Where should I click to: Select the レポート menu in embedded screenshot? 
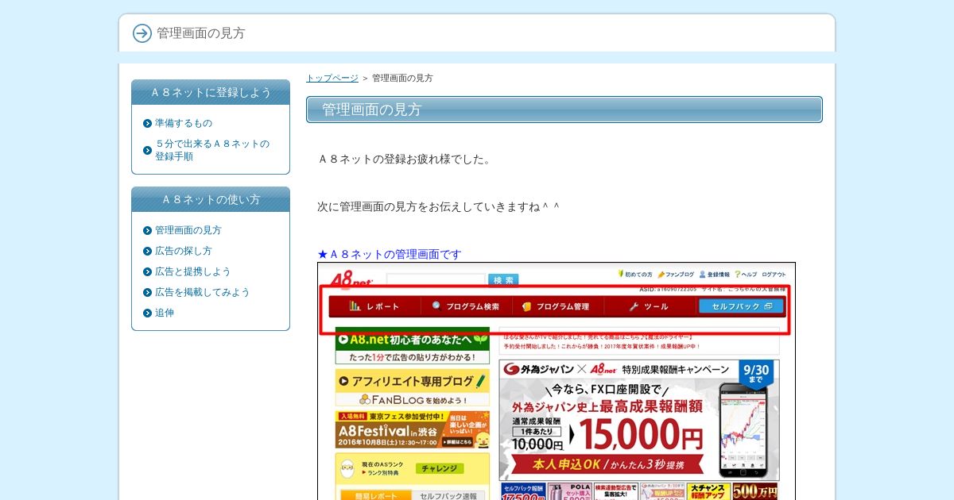[x=374, y=306]
